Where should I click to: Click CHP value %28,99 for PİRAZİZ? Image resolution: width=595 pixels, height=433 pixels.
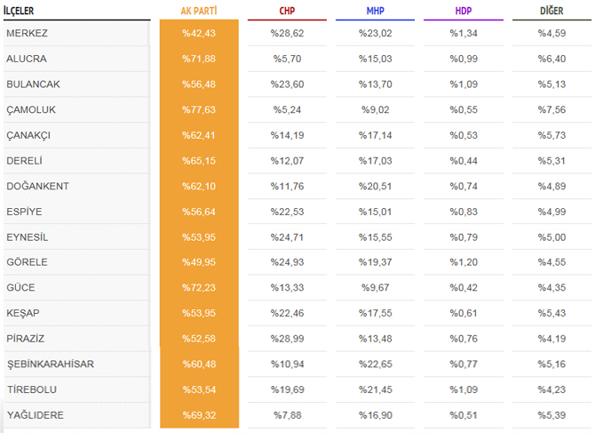287,339
